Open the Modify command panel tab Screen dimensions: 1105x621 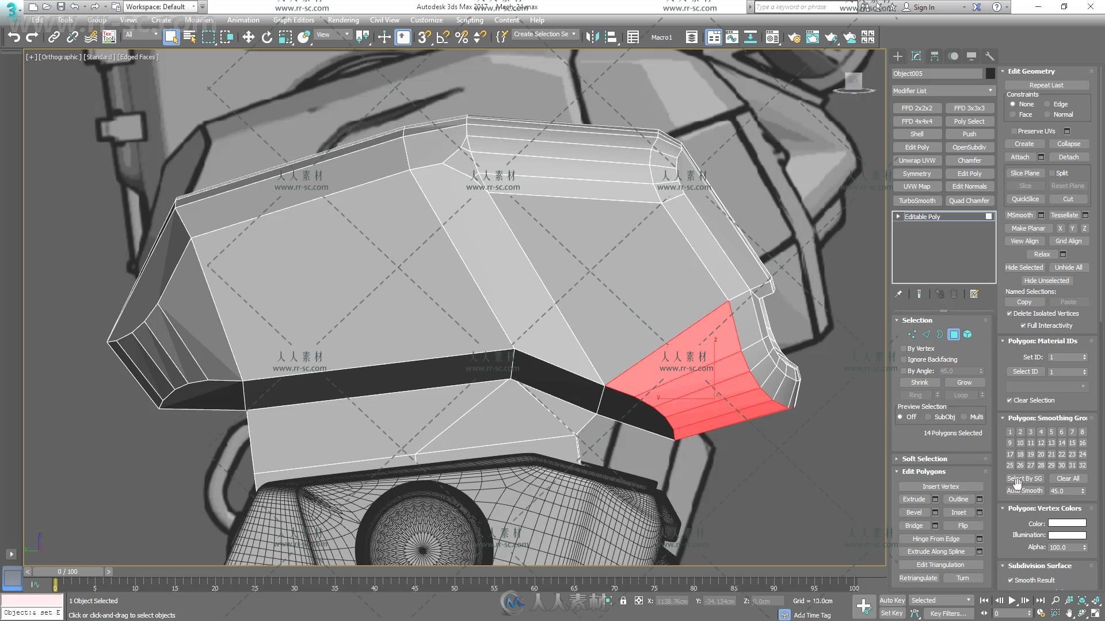pyautogui.click(x=916, y=56)
